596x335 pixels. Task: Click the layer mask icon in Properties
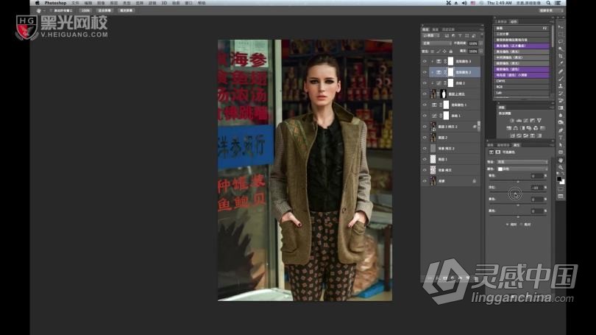pos(498,152)
